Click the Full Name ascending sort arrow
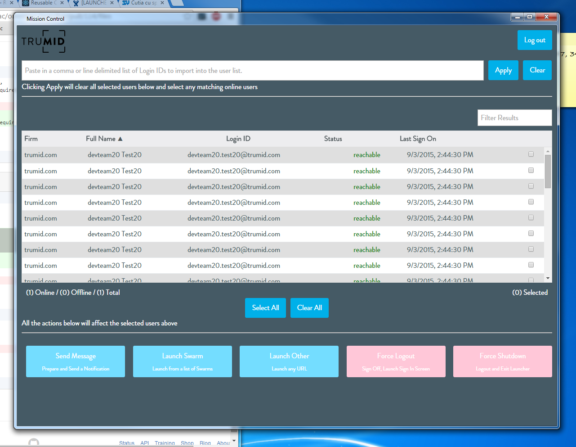Screen dimensions: 576x447 coord(120,139)
